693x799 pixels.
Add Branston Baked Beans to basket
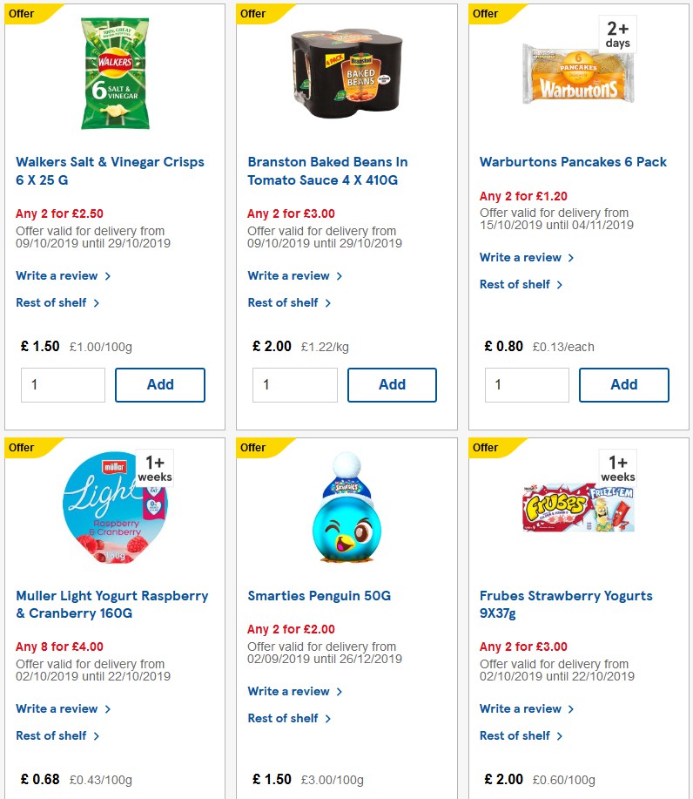(392, 384)
